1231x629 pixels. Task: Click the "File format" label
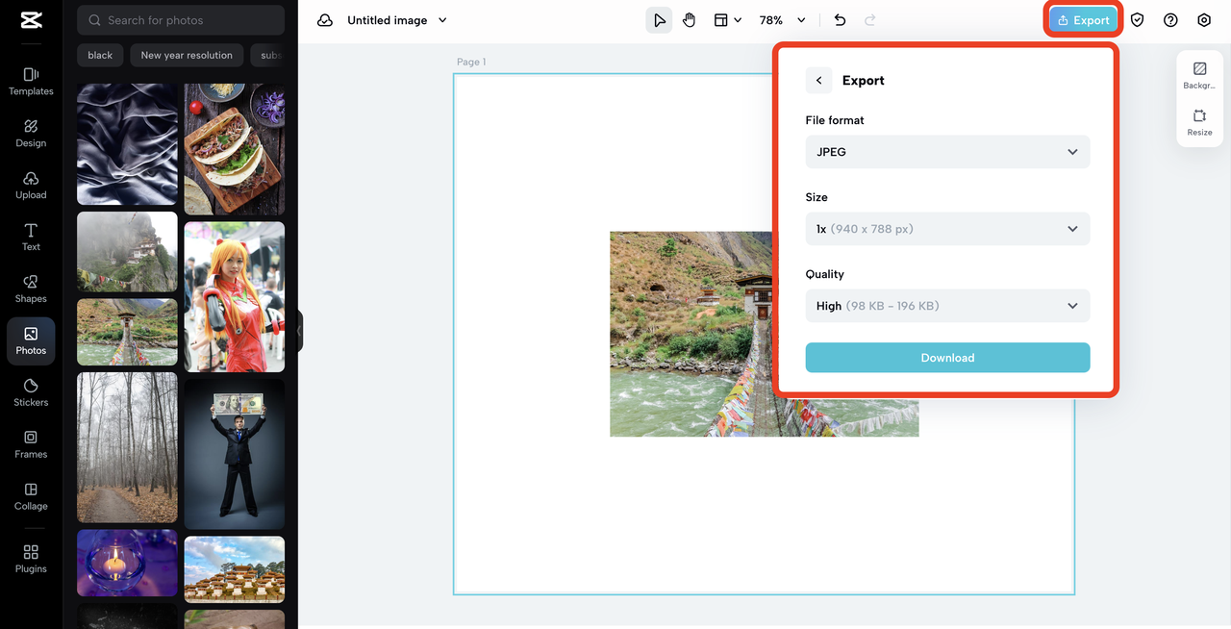click(835, 120)
